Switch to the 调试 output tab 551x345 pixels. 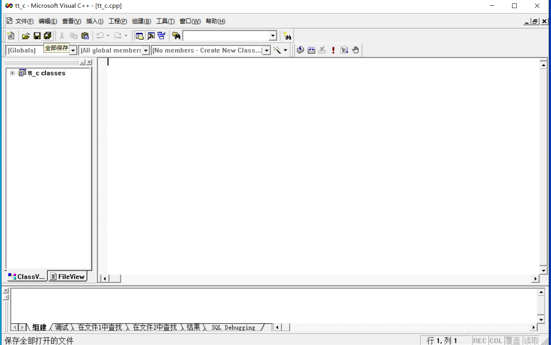click(x=61, y=327)
